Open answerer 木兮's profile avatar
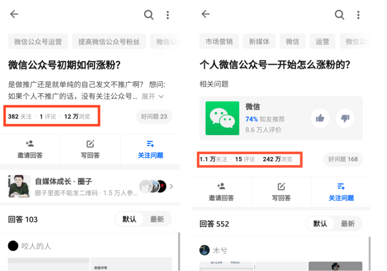Image resolution: width=387 pixels, height=271 pixels. pyautogui.click(x=205, y=248)
